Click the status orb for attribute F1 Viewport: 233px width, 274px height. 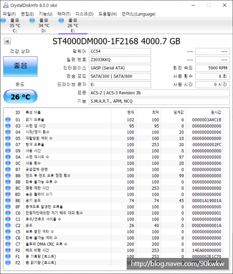[8, 257]
